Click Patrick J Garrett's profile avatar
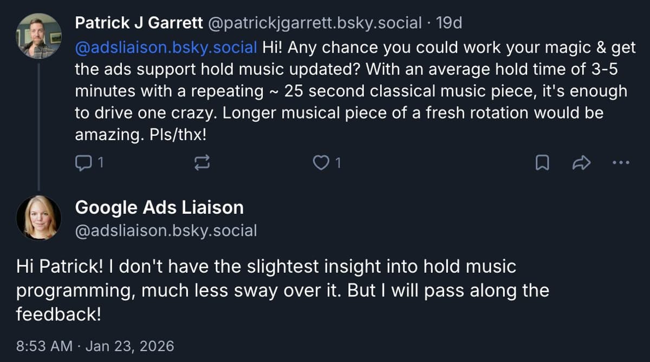Screen dimensions: 650x362 (38, 36)
